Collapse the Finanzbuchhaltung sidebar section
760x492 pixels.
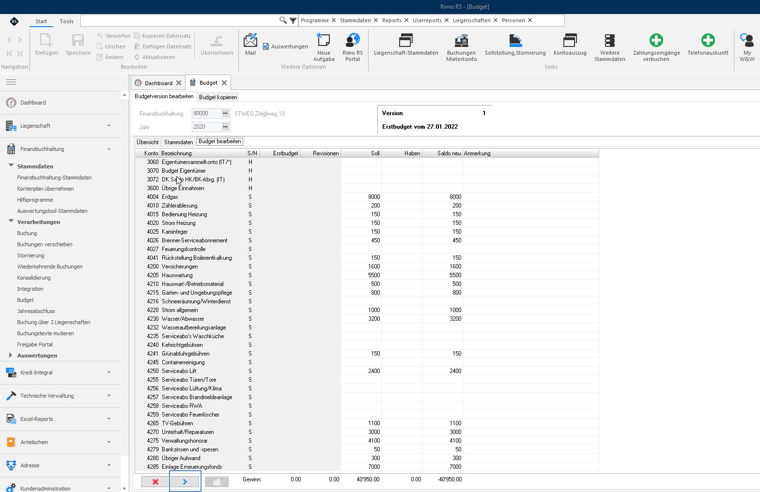click(61, 149)
